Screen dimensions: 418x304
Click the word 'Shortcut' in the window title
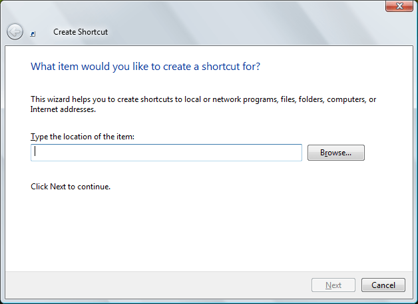(x=93, y=32)
